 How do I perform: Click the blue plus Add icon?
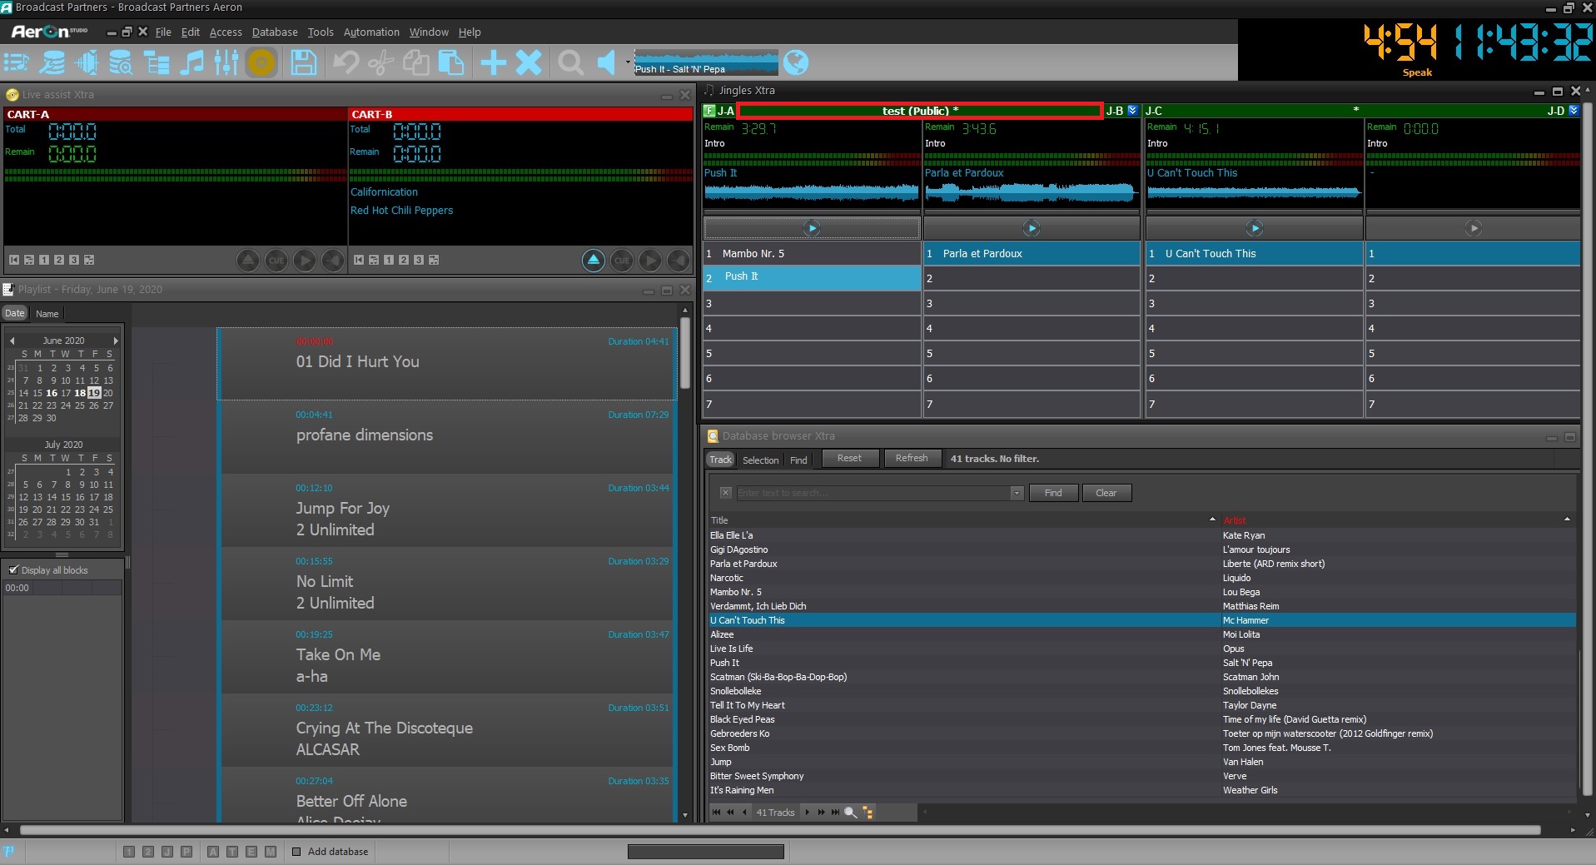(x=494, y=62)
